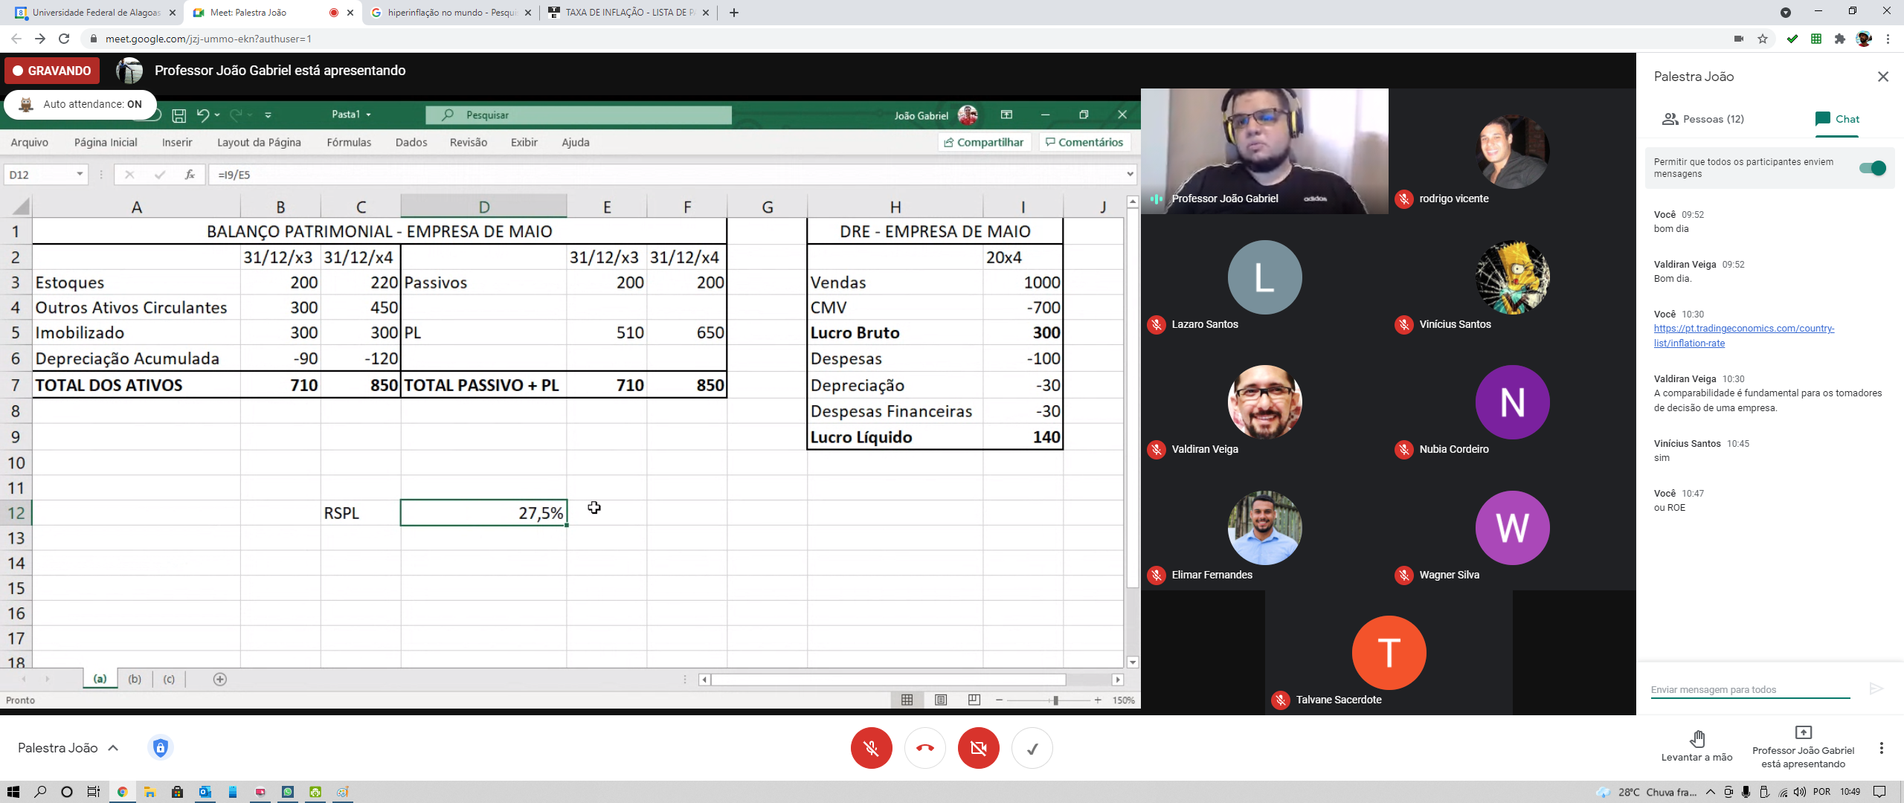
Task: Unmute the microphone in Meet
Action: (871, 748)
